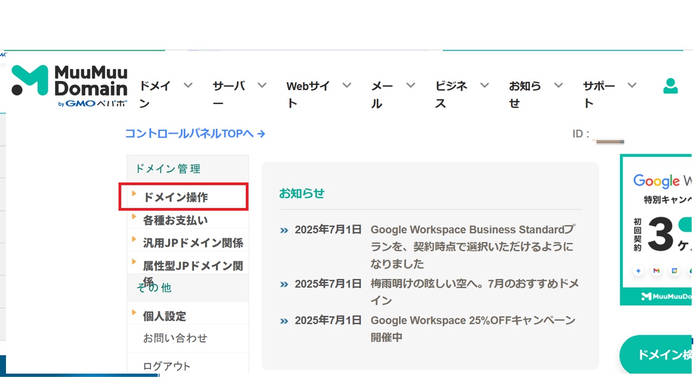Click ログアウト in the sidebar
The width and height of the screenshot is (696, 391).
point(167,366)
